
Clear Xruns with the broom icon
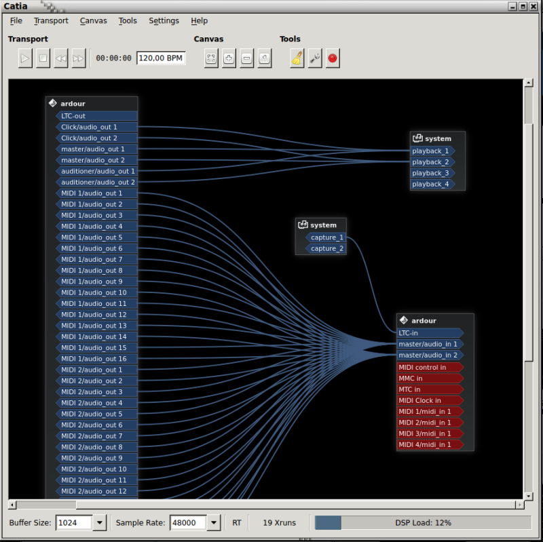click(x=297, y=58)
